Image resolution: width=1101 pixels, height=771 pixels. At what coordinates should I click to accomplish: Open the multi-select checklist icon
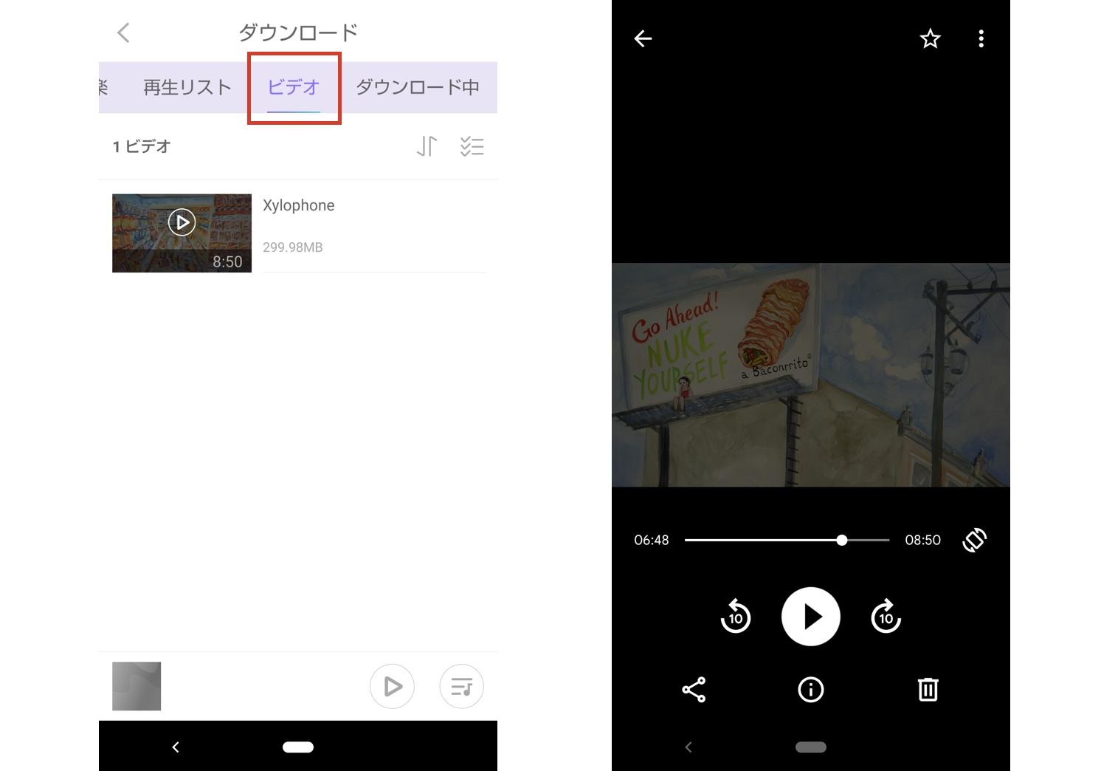(472, 146)
